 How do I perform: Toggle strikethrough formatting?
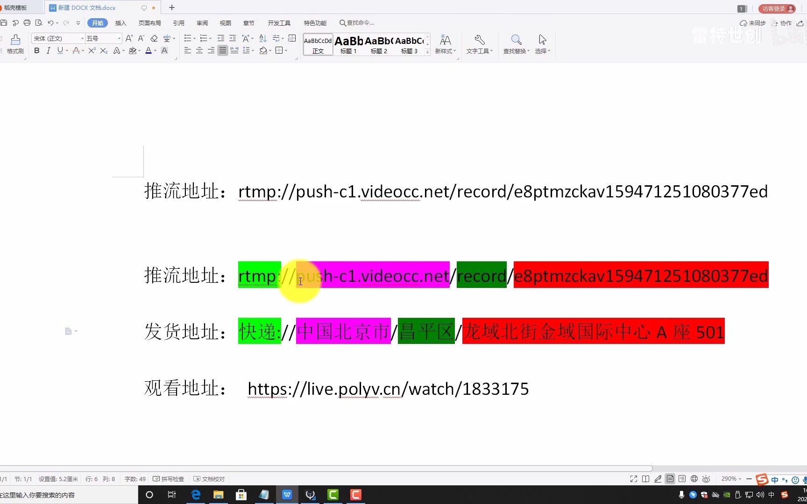(x=76, y=50)
